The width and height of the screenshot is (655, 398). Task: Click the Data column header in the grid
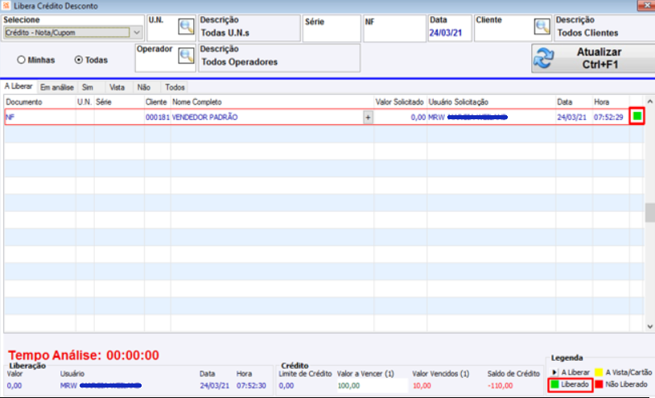click(x=574, y=102)
